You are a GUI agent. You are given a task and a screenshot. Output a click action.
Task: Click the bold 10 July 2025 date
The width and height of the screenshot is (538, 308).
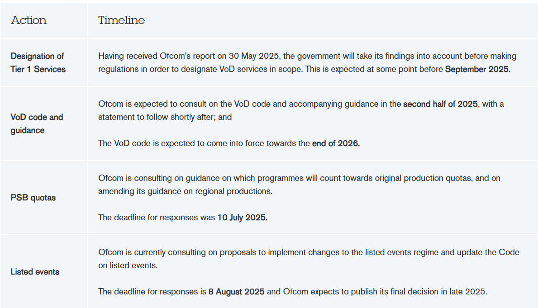click(x=243, y=218)
